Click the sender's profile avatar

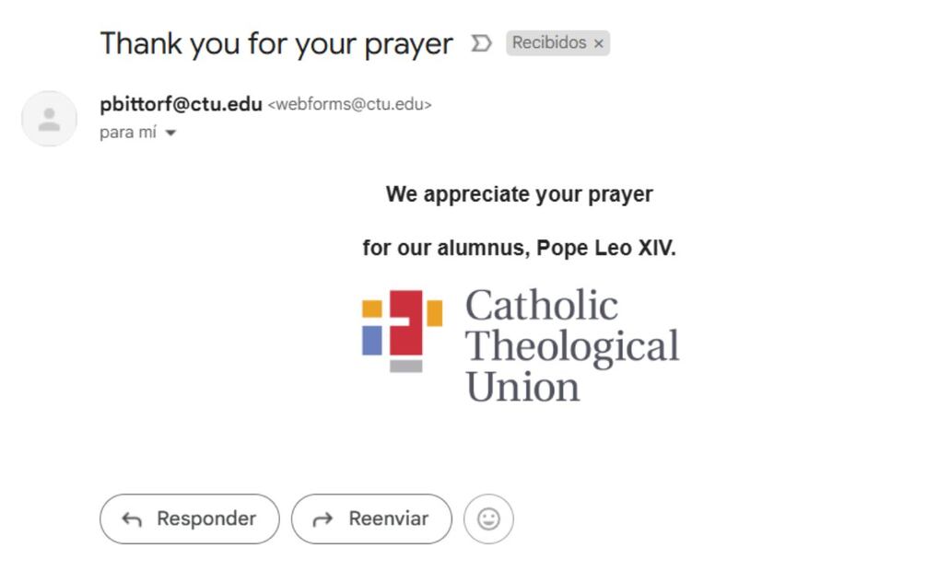coord(49,119)
